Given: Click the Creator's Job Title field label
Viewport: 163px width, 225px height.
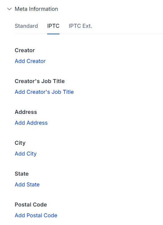Looking at the screenshot, I should click(40, 81).
